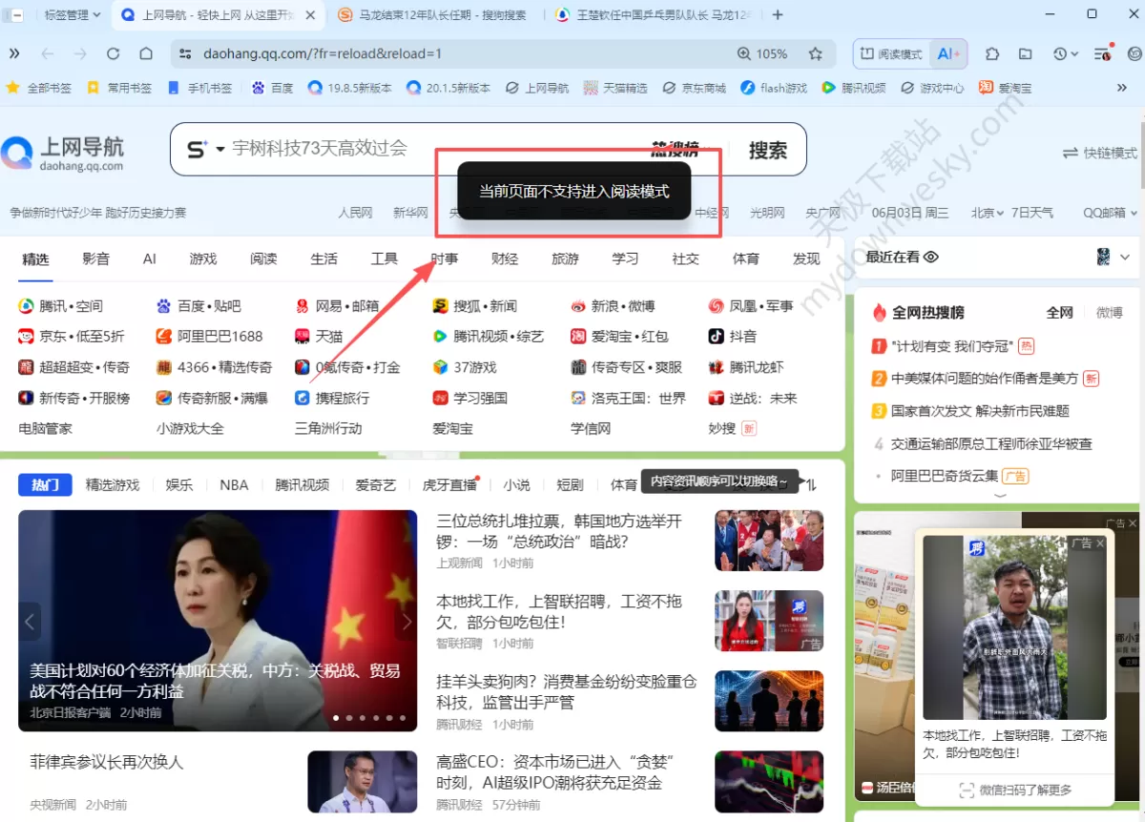The width and height of the screenshot is (1145, 822).
Task: Reload the page with the refresh icon
Action: tap(113, 53)
